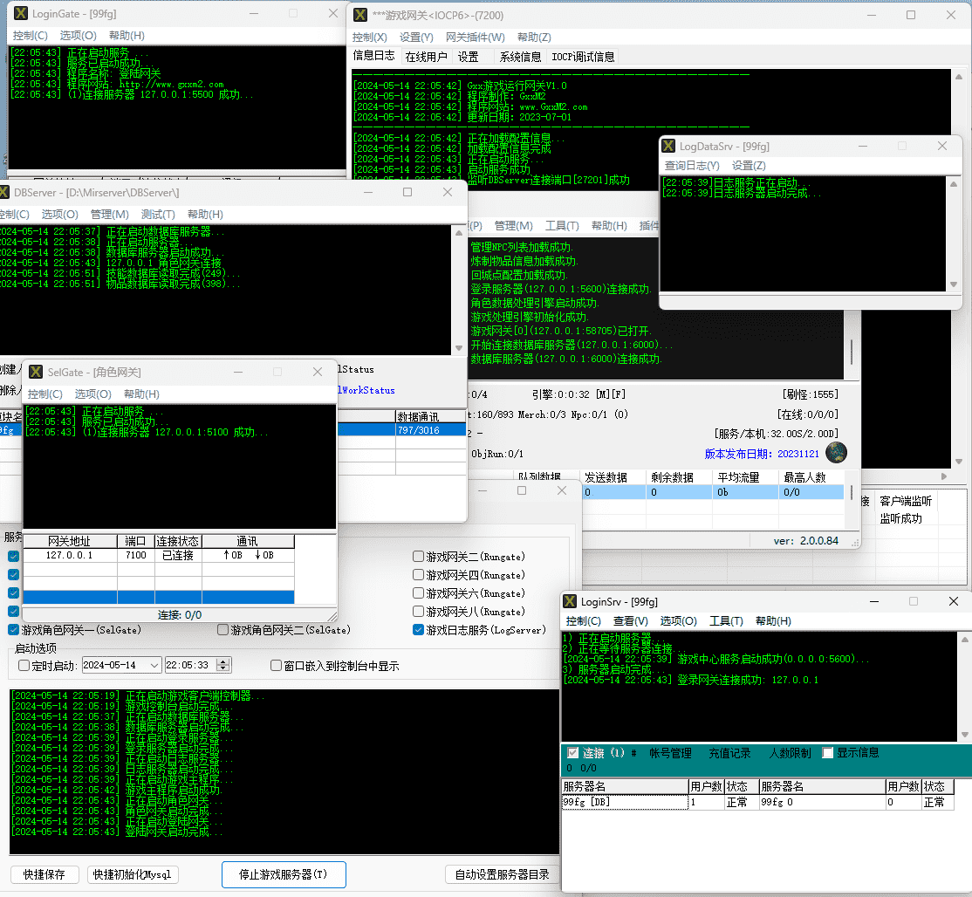Click the 游戏网关 log scrollbar up arrow
Screen dimensions: 972x897
(x=958, y=78)
